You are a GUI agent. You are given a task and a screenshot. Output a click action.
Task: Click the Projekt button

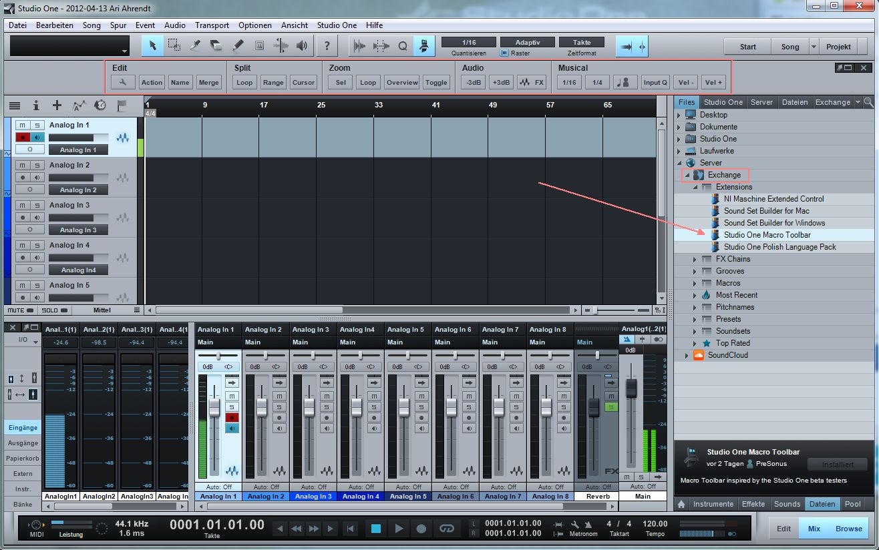[838, 47]
